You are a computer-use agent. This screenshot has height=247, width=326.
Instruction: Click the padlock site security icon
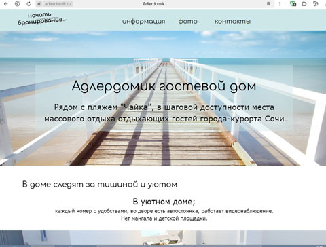point(39,4)
